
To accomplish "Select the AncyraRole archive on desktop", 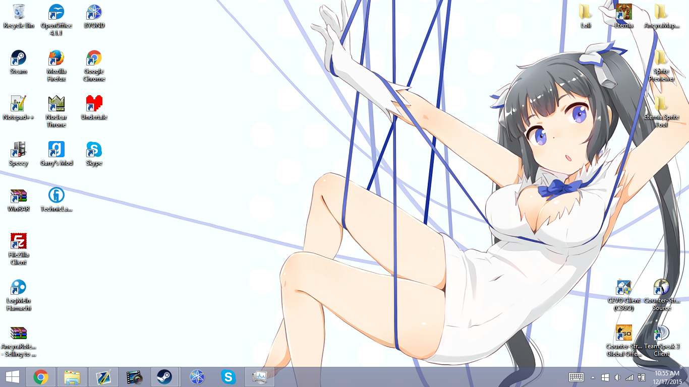I will (19, 341).
